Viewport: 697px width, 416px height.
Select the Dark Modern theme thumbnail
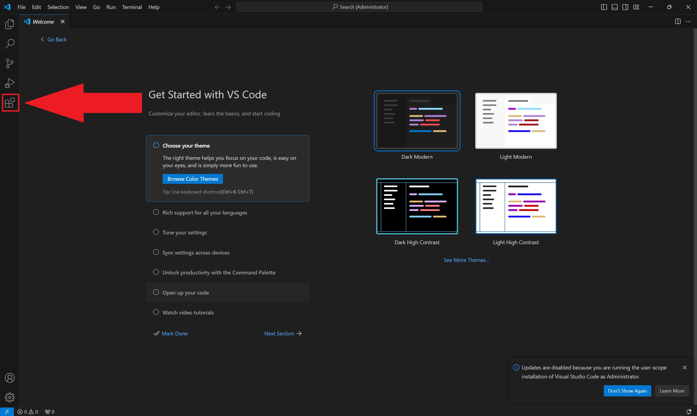coord(417,121)
